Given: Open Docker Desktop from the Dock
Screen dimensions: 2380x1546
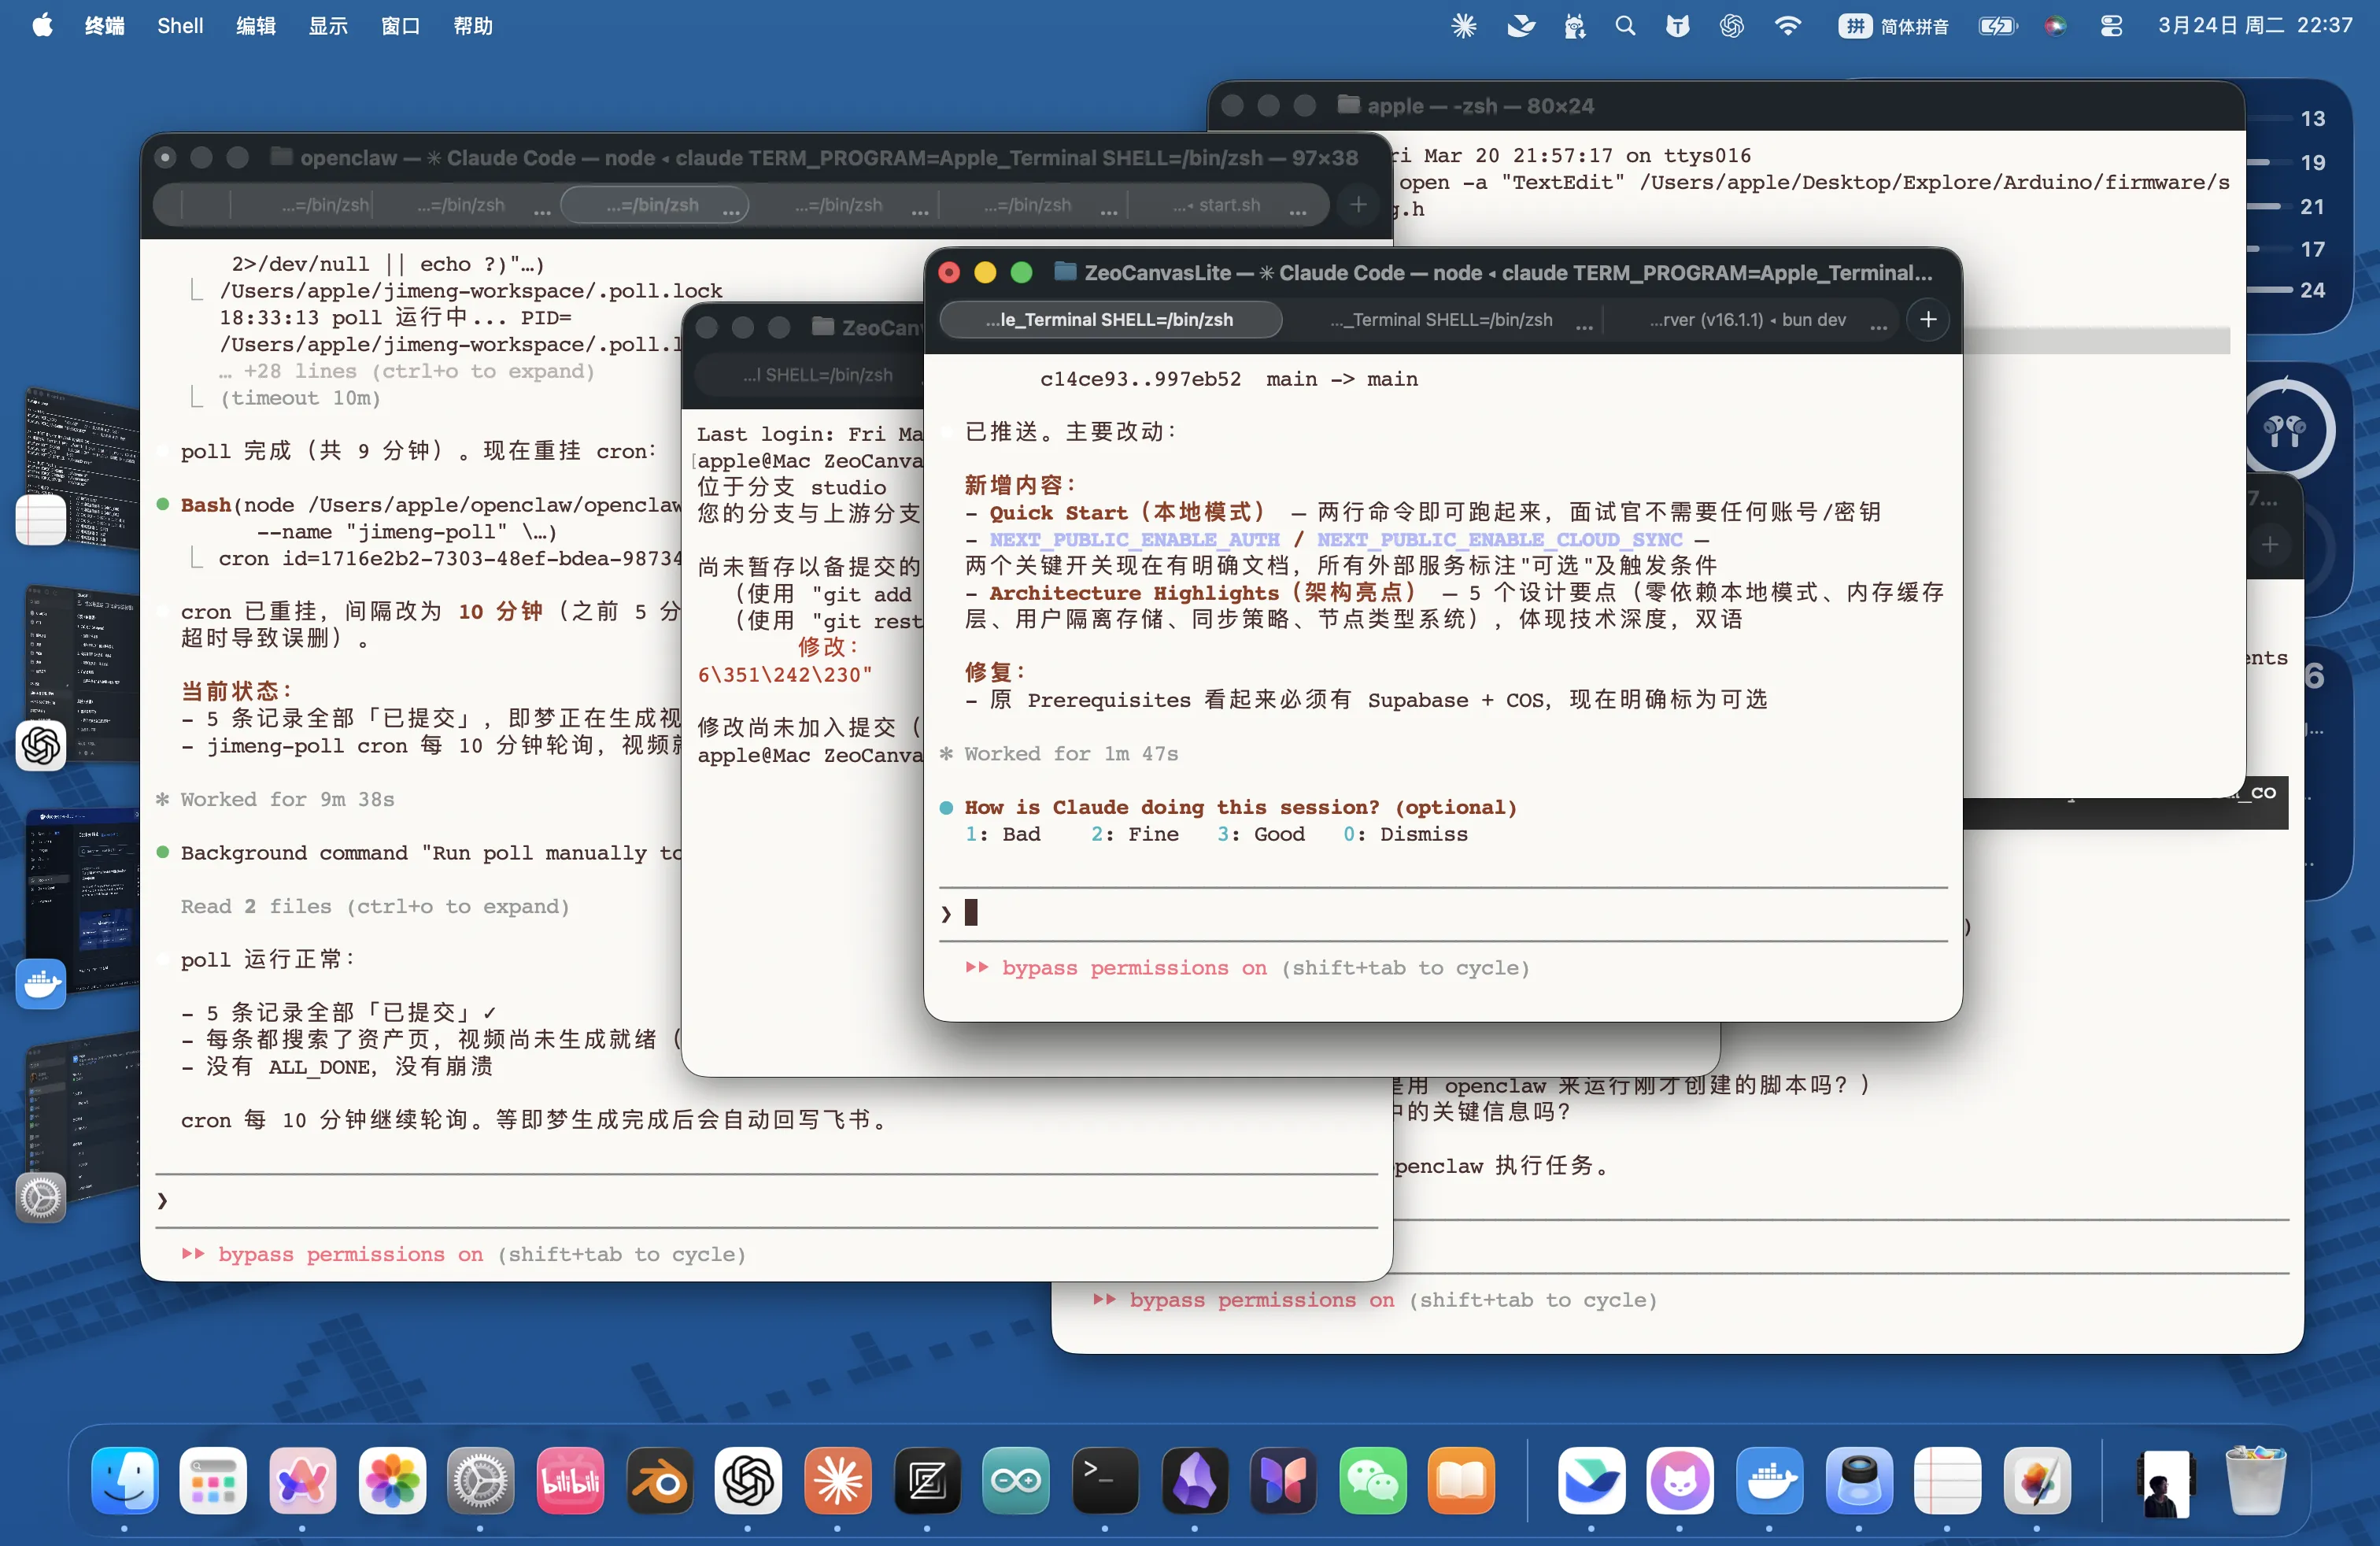Looking at the screenshot, I should click(x=1770, y=1483).
